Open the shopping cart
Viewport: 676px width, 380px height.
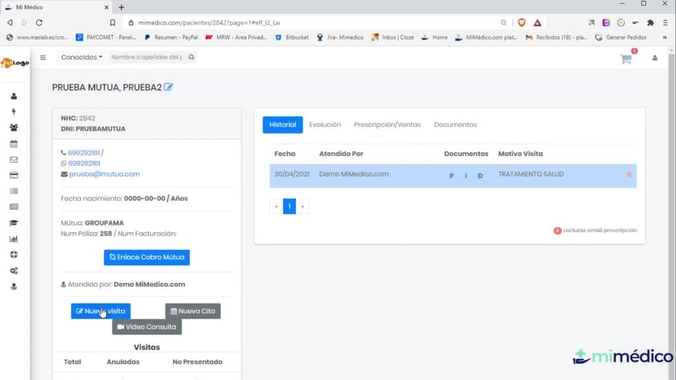click(626, 59)
